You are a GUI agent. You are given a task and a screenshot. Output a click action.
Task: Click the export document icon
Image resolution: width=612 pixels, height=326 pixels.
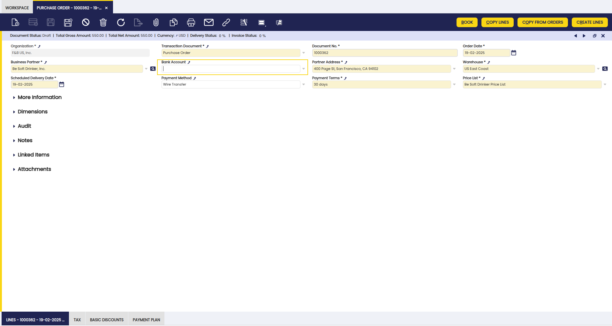(138, 22)
